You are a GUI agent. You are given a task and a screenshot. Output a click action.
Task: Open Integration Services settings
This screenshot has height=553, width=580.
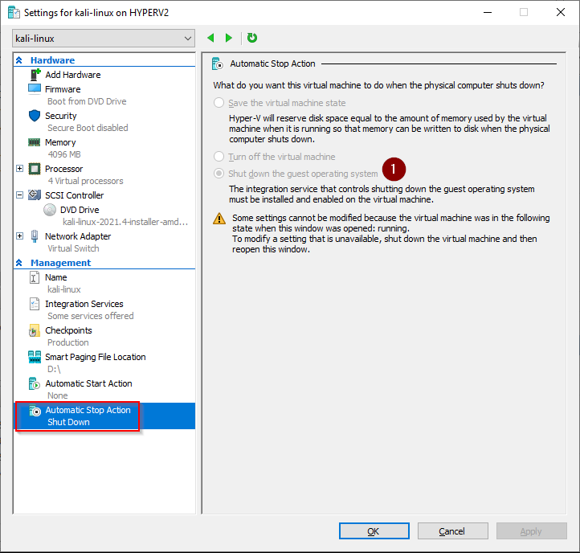pyautogui.click(x=84, y=304)
